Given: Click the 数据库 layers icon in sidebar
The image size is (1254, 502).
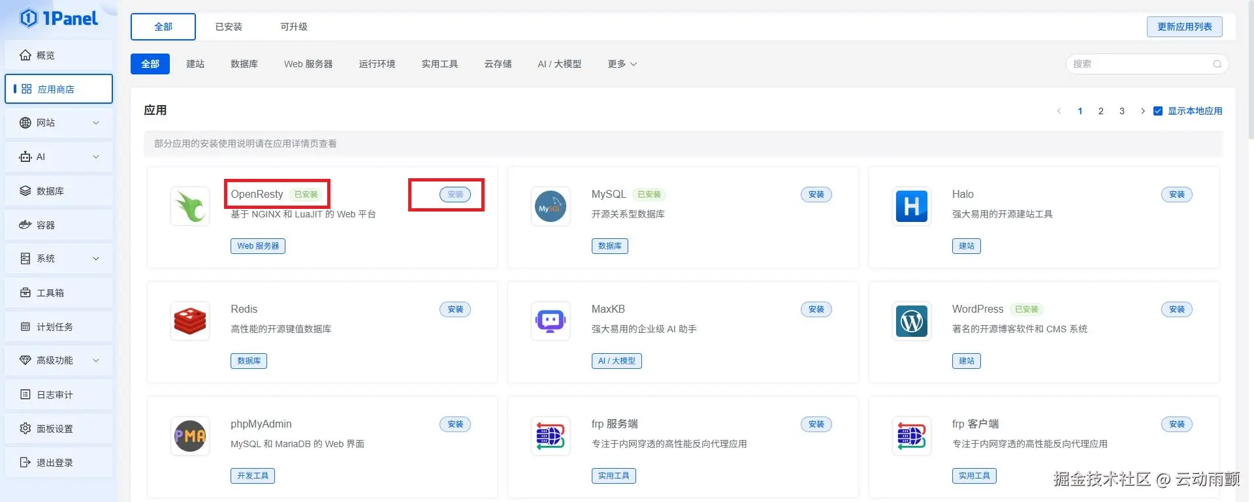Looking at the screenshot, I should pos(25,191).
